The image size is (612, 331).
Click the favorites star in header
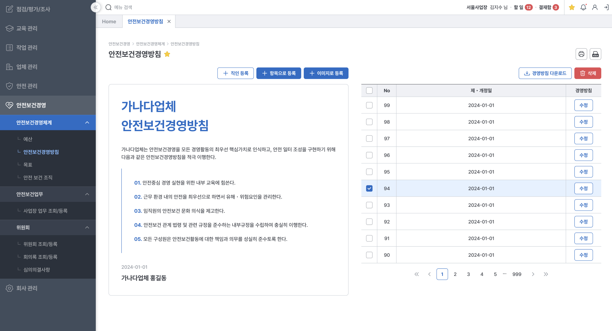click(x=572, y=7)
